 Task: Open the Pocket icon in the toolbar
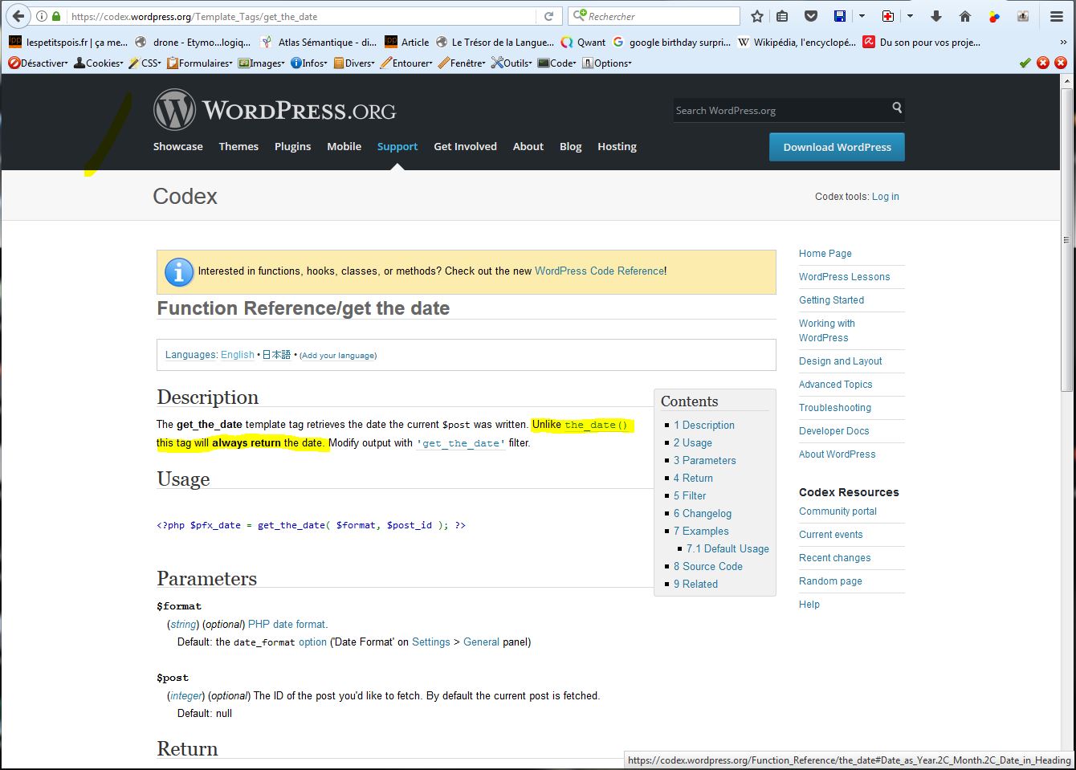point(811,16)
